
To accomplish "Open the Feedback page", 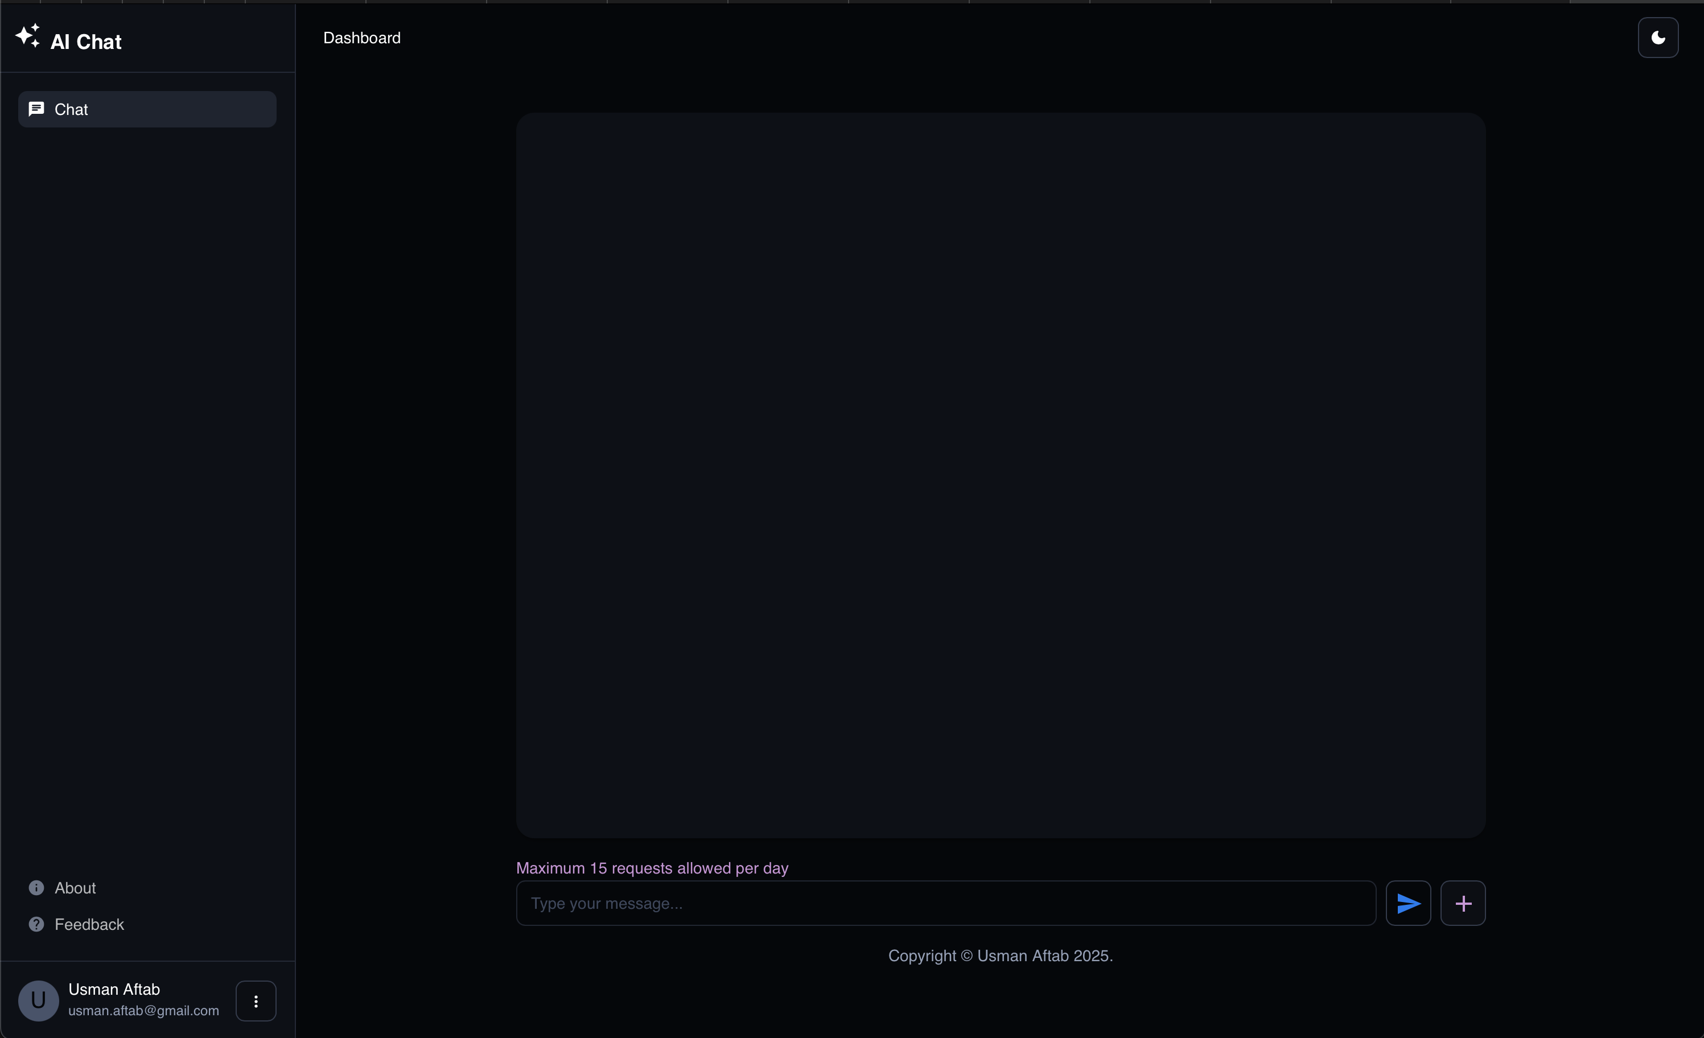I will (x=89, y=924).
